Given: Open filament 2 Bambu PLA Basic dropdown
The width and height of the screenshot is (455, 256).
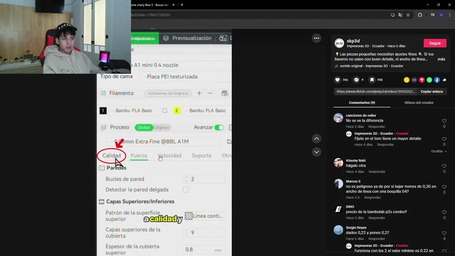Looking at the screenshot, I should tap(207, 111).
